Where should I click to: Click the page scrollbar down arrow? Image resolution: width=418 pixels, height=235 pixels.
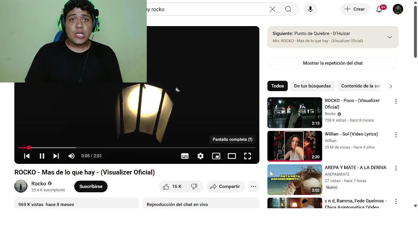point(415,206)
